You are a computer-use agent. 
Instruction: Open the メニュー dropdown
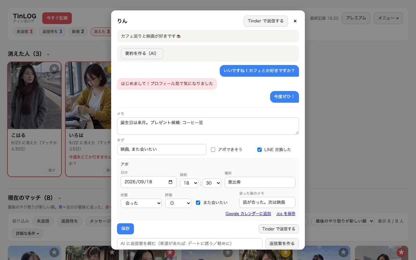pos(388,18)
